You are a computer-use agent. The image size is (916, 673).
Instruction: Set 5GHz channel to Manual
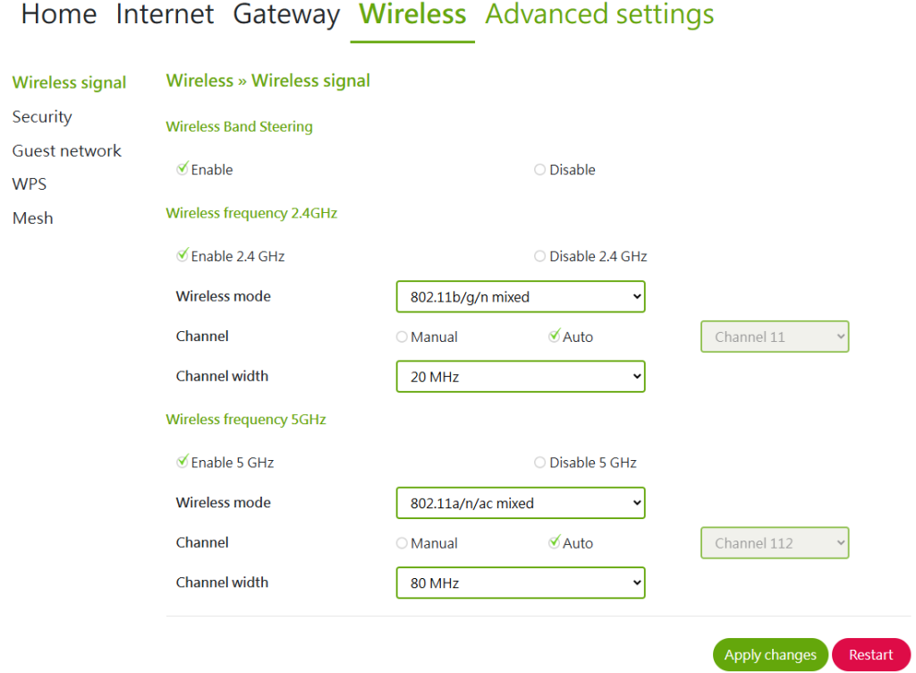pos(401,543)
